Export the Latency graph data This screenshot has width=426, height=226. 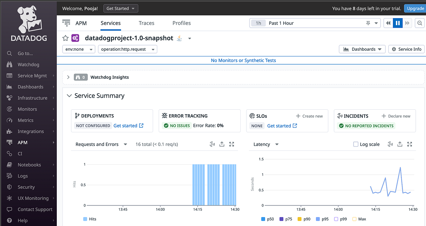[399, 144]
